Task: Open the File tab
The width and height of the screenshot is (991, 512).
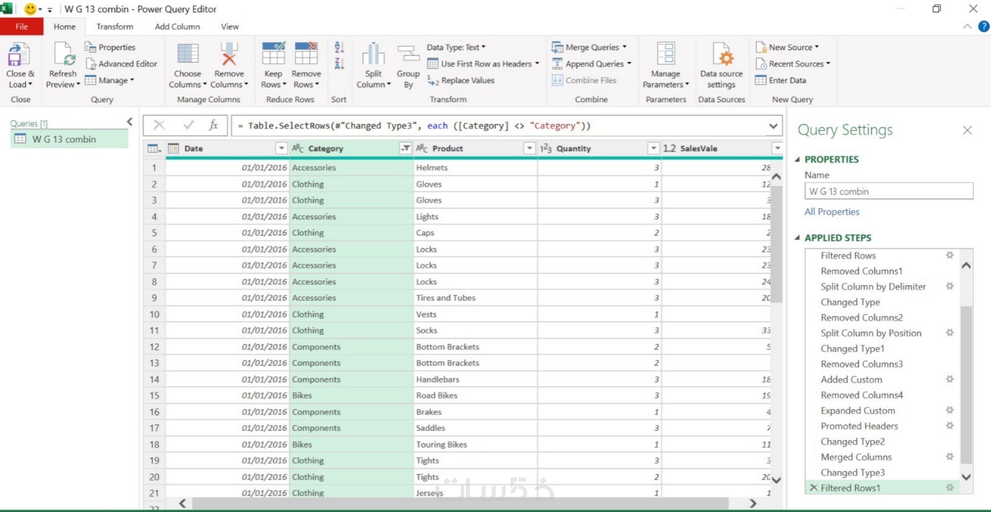Action: coord(22,27)
